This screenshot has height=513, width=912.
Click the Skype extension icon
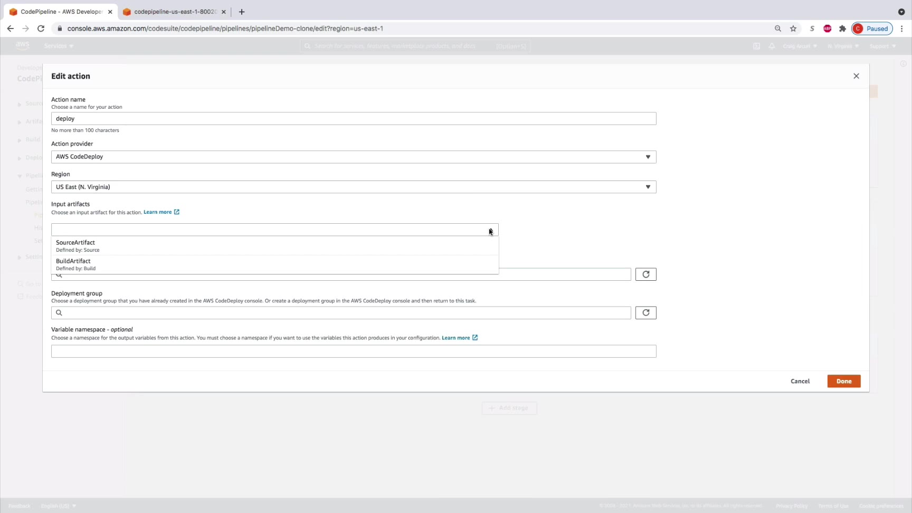coord(812,28)
